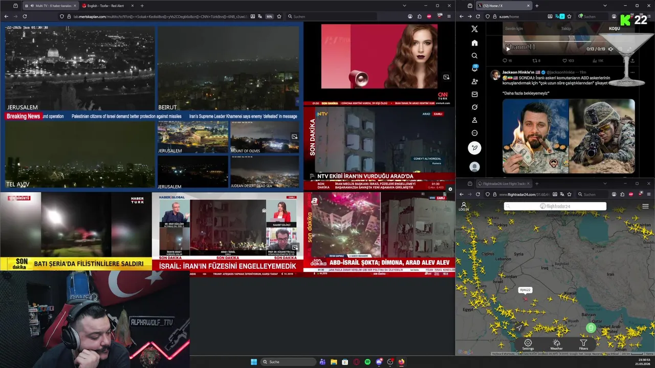Switch to Multi TV - 6 haber kanalı tab

(x=50, y=6)
